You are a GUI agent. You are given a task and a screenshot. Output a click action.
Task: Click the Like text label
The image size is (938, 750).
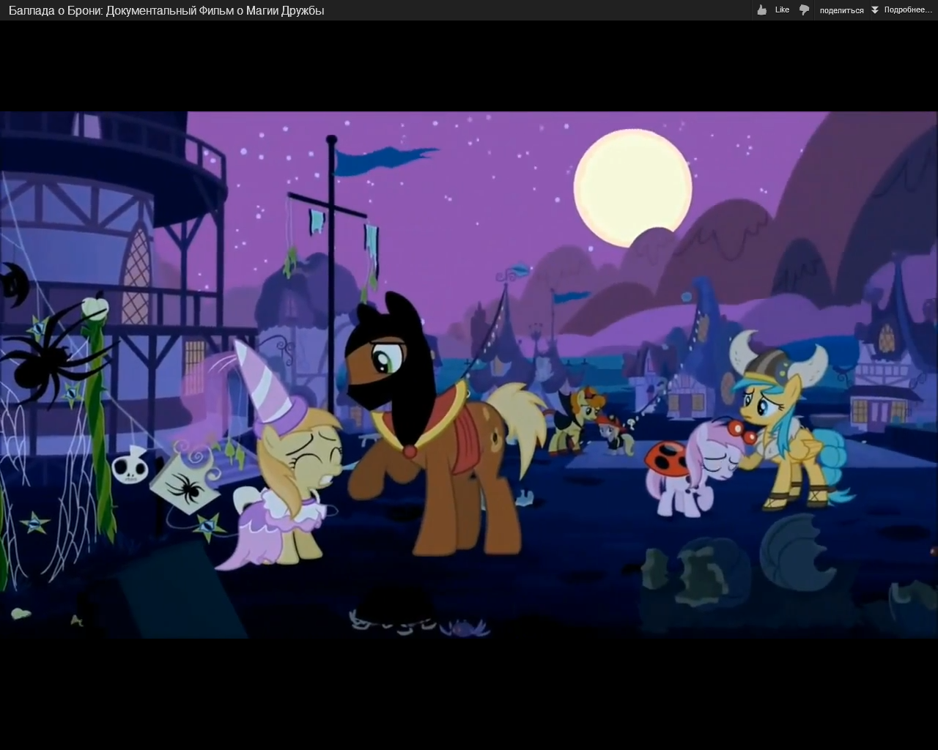[782, 10]
